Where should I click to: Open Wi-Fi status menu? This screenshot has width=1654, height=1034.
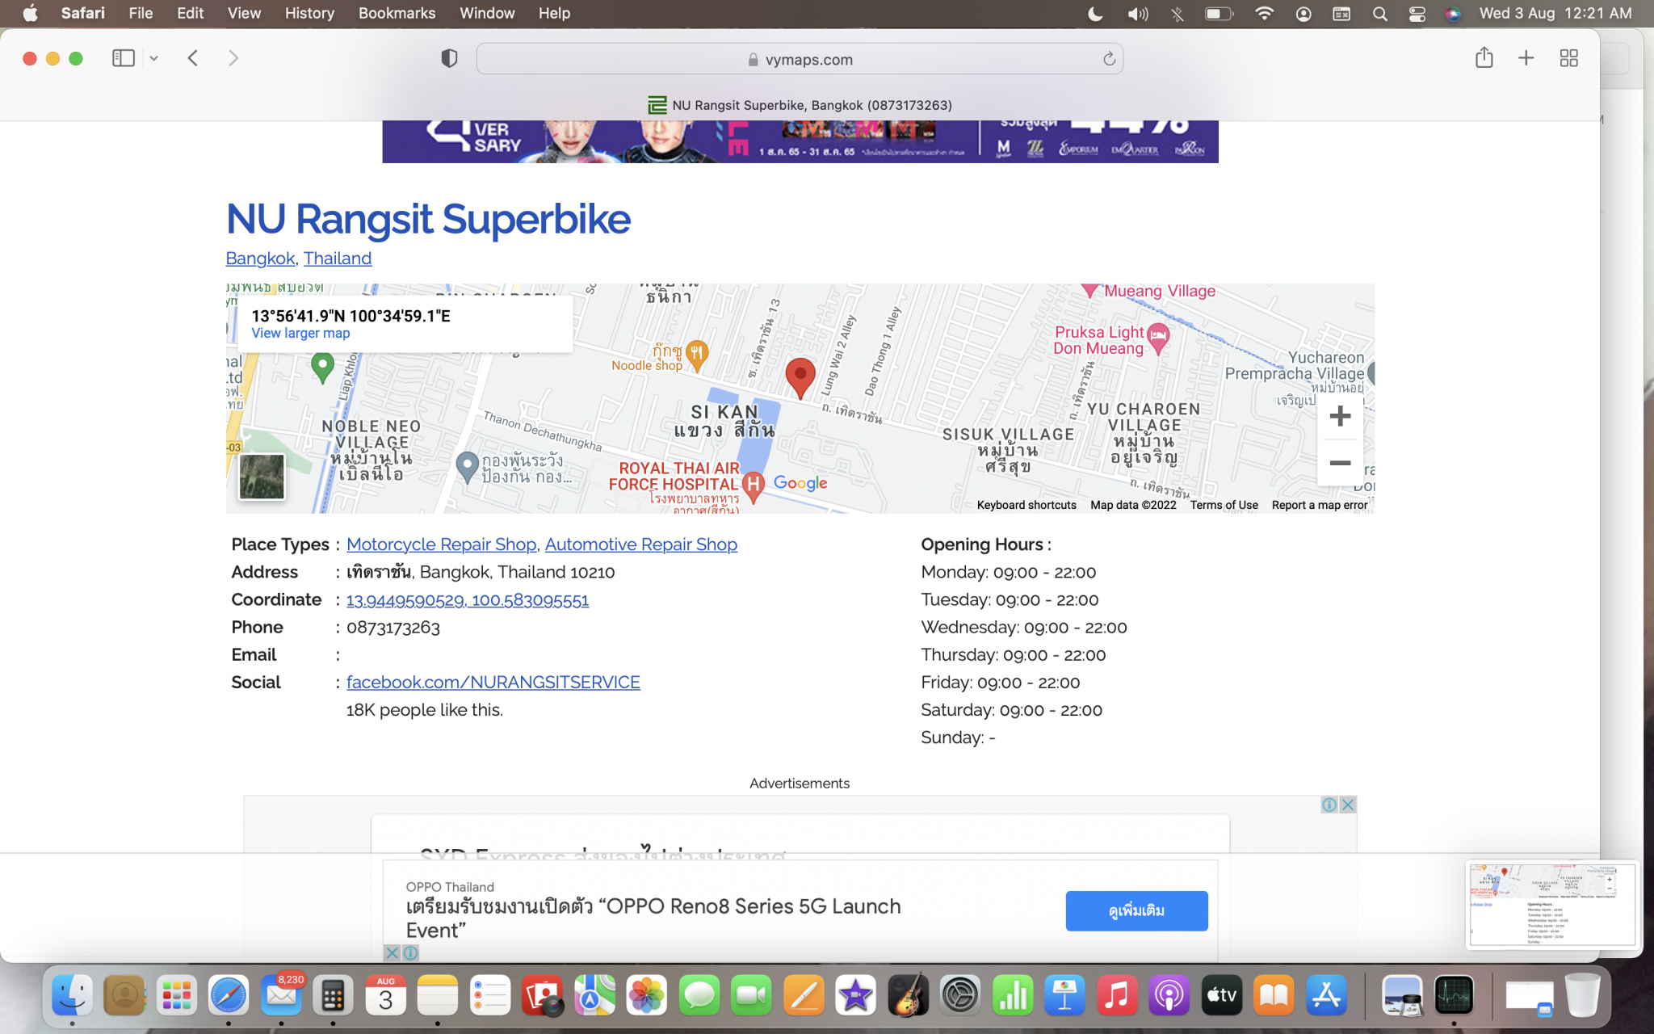(1264, 13)
